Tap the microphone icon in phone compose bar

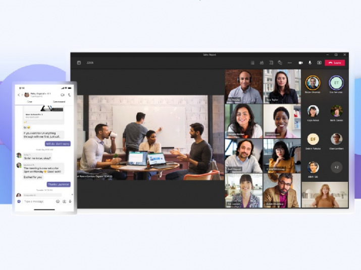[70, 201]
